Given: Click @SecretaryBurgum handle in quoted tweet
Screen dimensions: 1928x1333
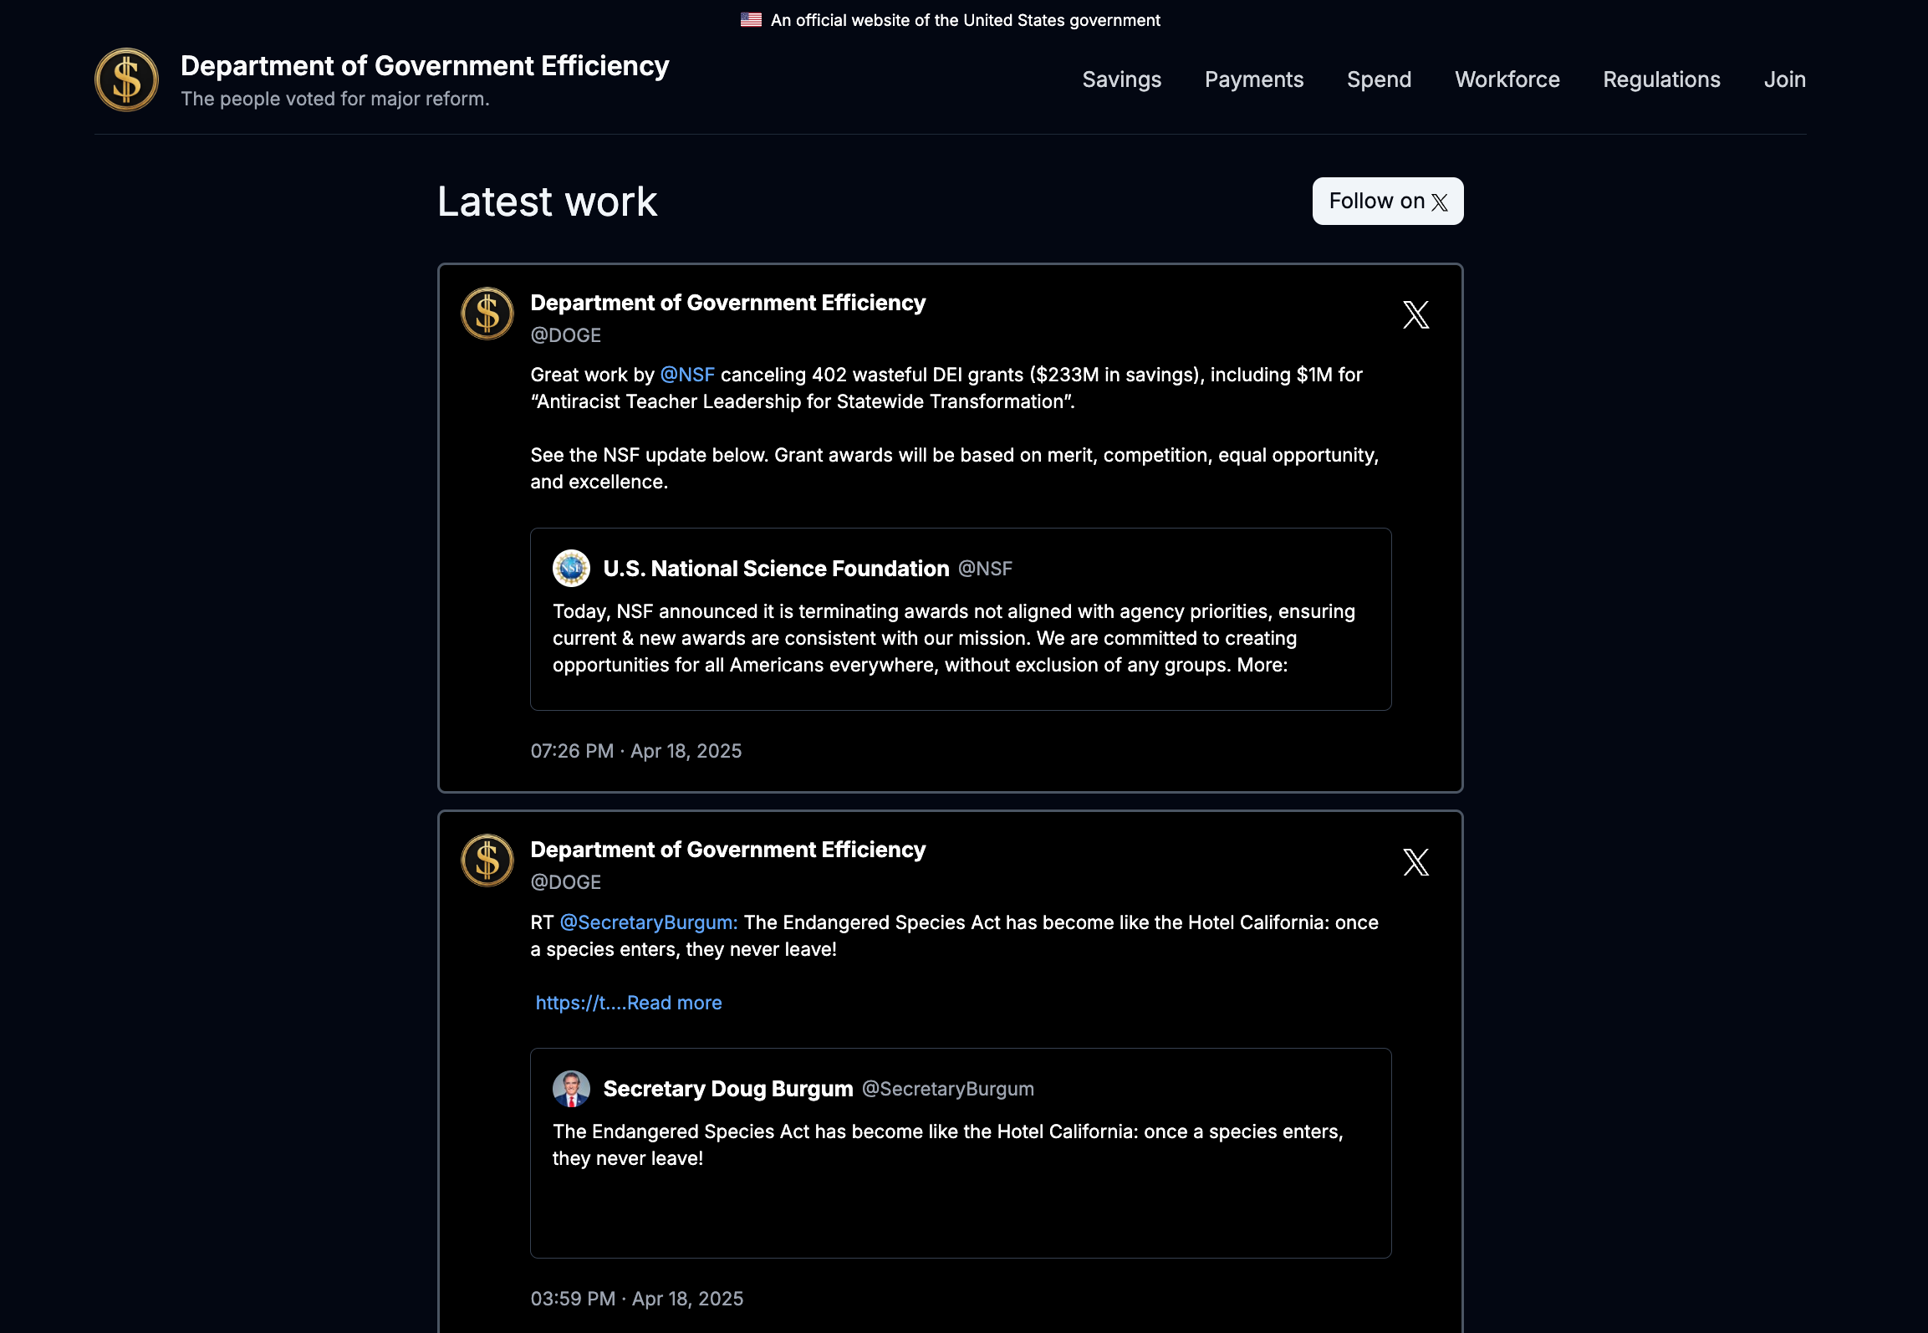Looking at the screenshot, I should coord(948,1089).
